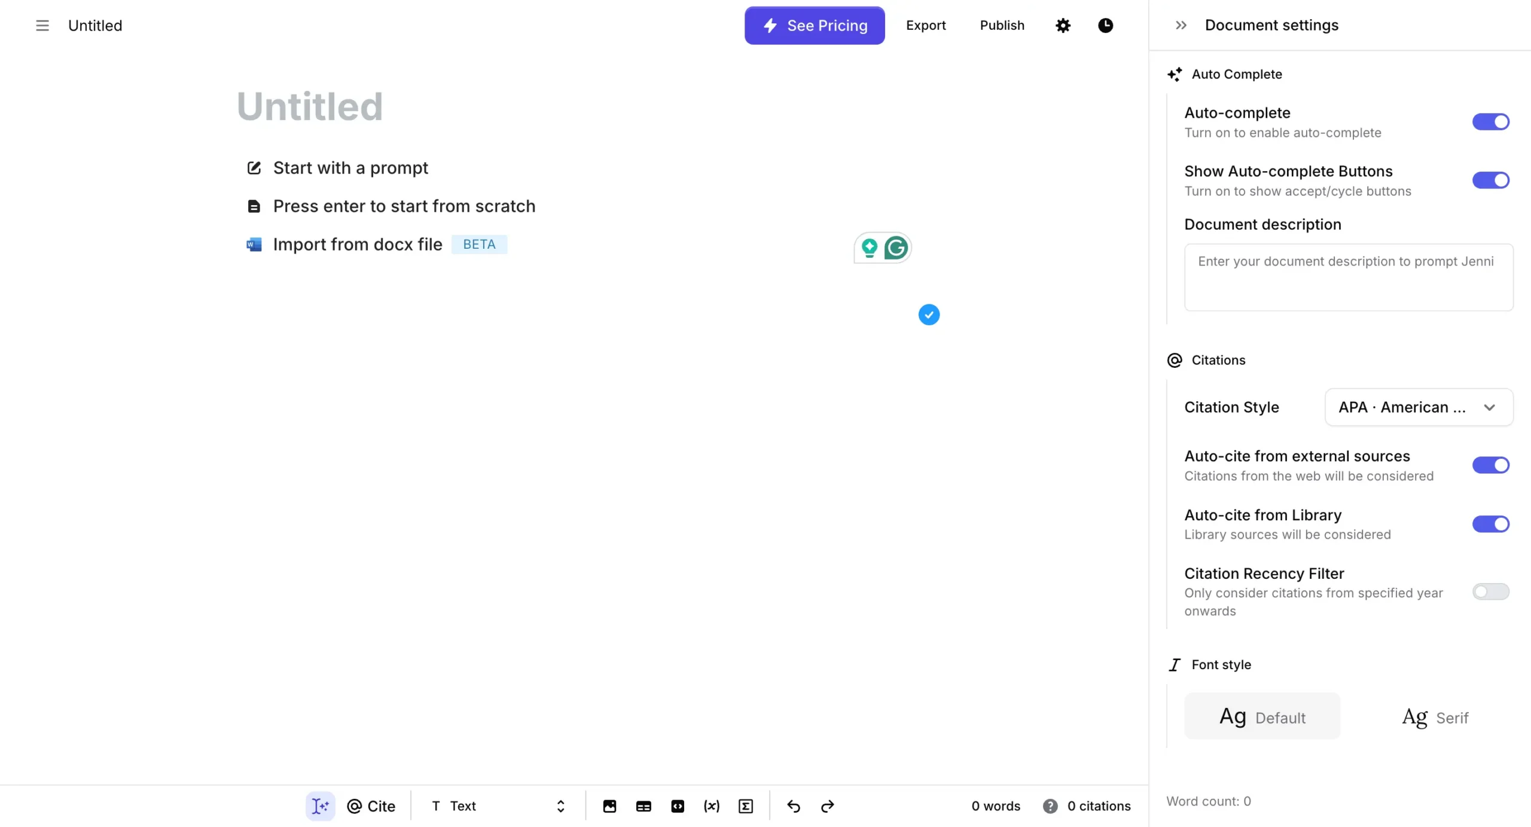Viewport: 1531px width, 827px height.
Task: Collapse the Document settings panel
Action: click(x=1181, y=25)
